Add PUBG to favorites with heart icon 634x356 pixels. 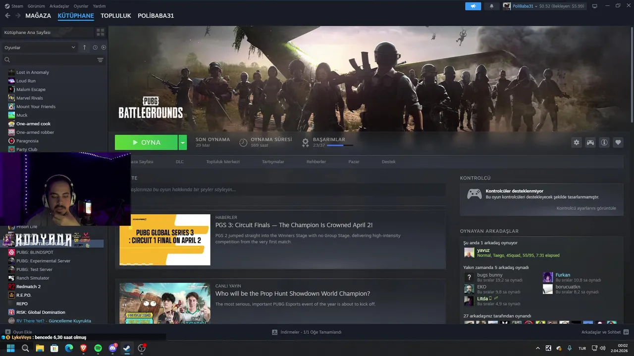[618, 142]
